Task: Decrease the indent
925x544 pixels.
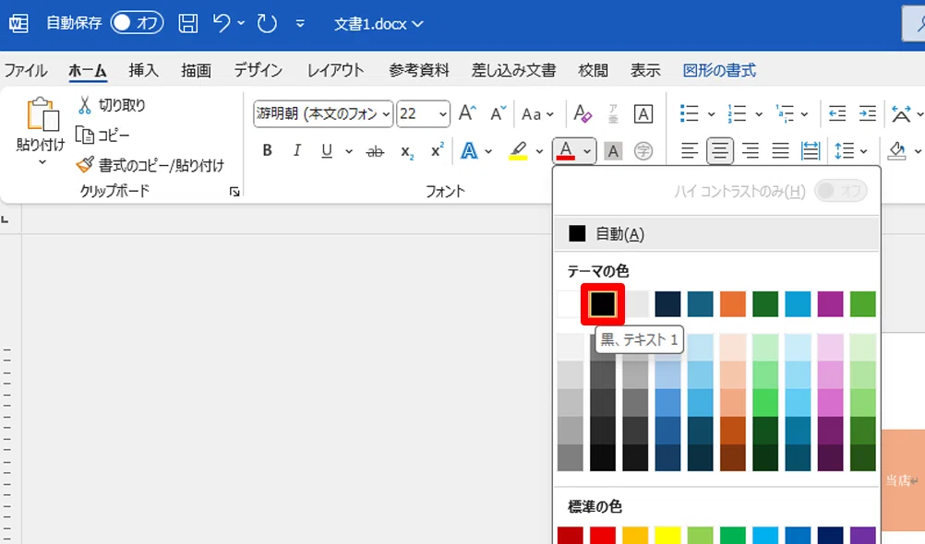Action: click(x=837, y=113)
